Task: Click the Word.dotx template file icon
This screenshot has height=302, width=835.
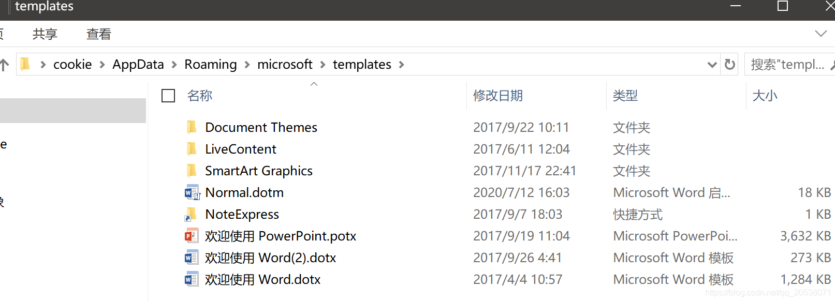Action: pos(192,279)
